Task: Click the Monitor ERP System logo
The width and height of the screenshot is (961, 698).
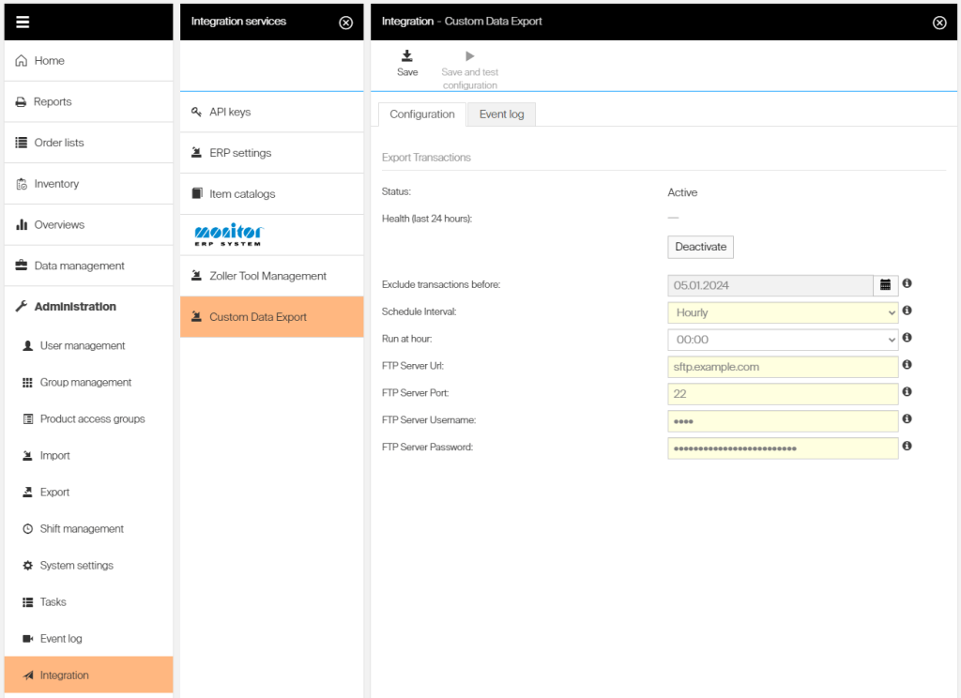Action: (230, 234)
